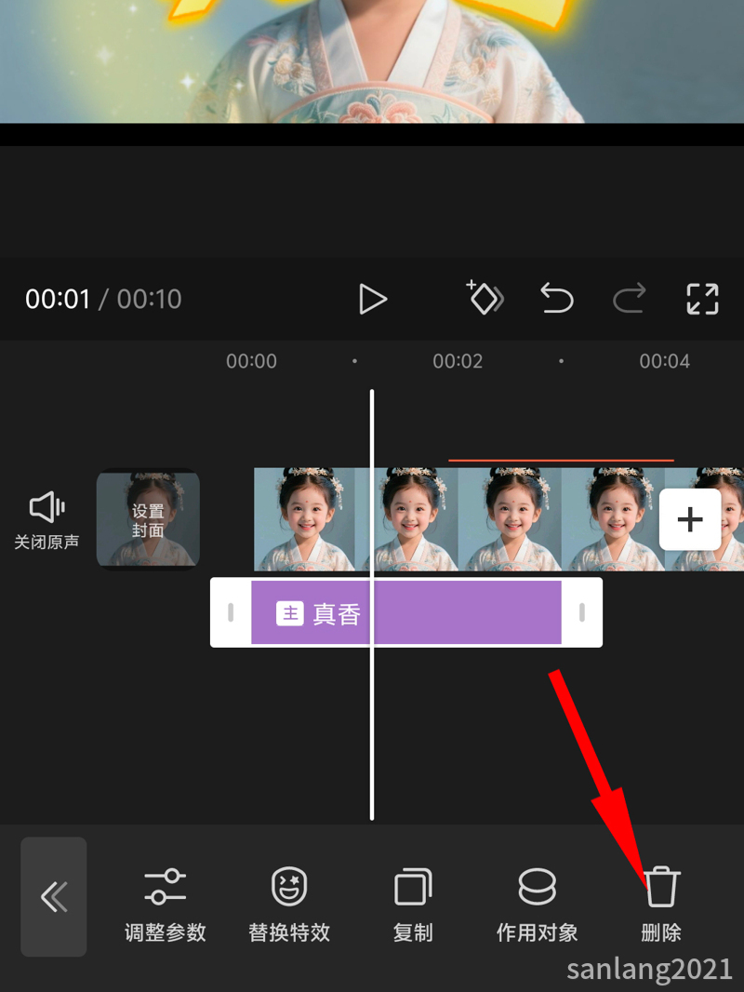Viewport: 744px width, 992px height.
Task: Tap the plus button to add media
Action: click(690, 518)
